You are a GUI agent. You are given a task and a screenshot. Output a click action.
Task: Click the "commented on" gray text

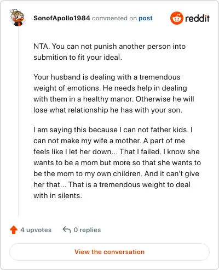[114, 18]
